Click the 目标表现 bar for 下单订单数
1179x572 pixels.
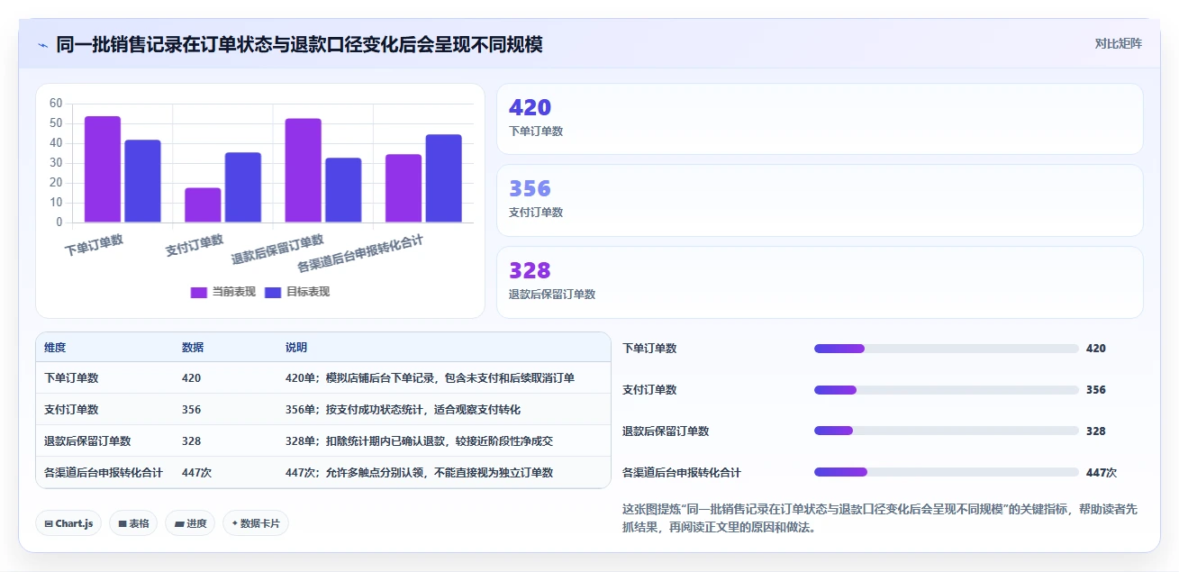[142, 181]
